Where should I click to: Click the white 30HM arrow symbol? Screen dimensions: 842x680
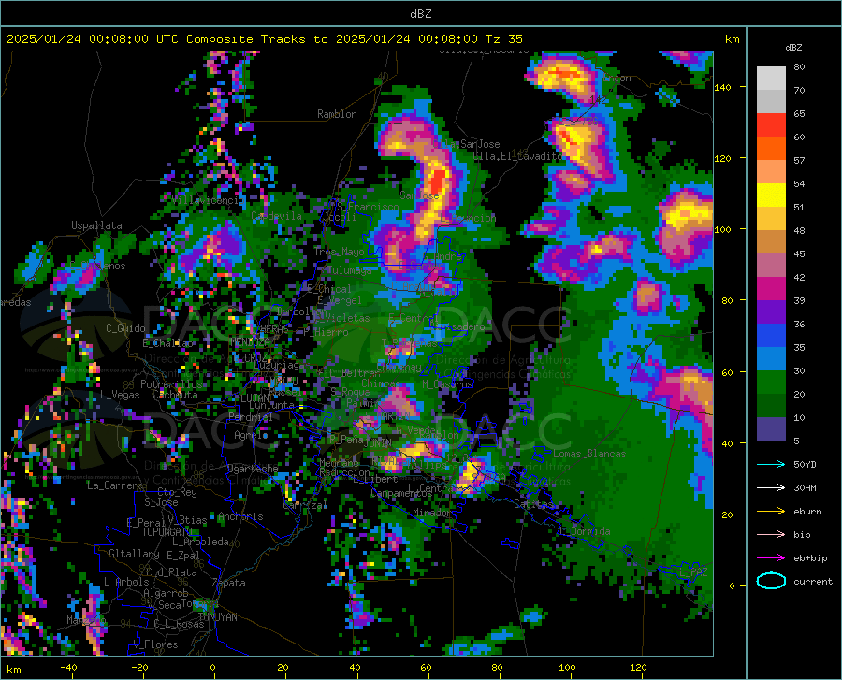pyautogui.click(x=771, y=487)
